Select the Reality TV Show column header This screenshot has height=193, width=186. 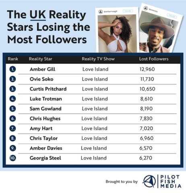98,59
